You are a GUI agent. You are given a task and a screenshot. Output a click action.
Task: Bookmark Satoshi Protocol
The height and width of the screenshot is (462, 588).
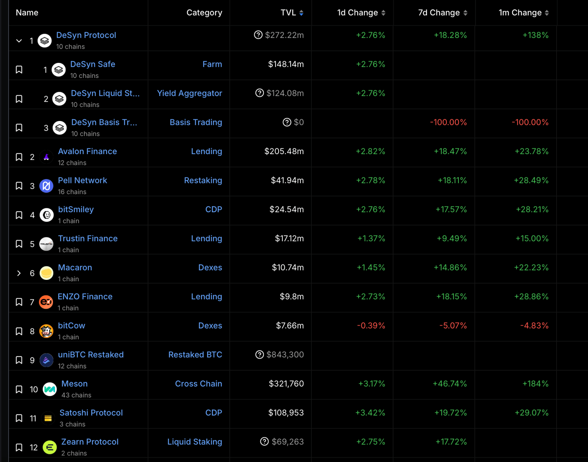click(19, 419)
